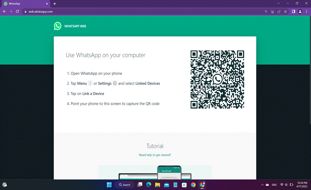
Task: Launch Microsoft Edge from the taskbar
Action: (x=149, y=185)
